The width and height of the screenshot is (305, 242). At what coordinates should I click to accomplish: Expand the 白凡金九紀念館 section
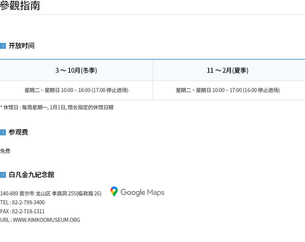(x=32, y=175)
